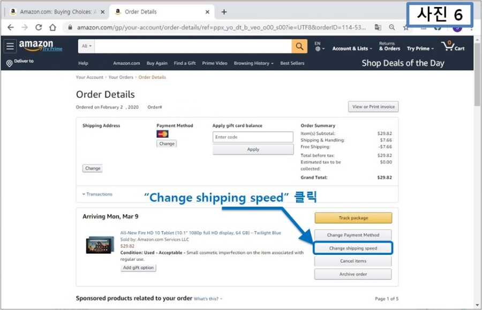Go back with browser back arrow
Screen dimensions: 482x310
[x=11, y=27]
